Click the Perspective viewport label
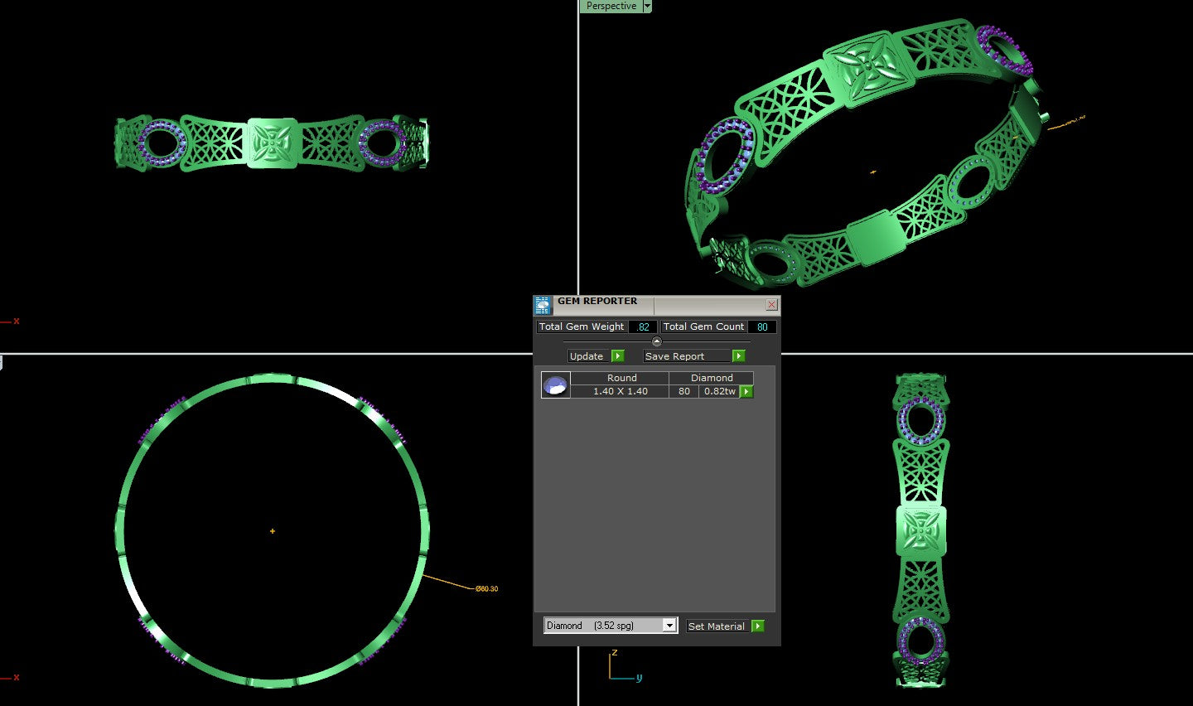 pos(611,7)
